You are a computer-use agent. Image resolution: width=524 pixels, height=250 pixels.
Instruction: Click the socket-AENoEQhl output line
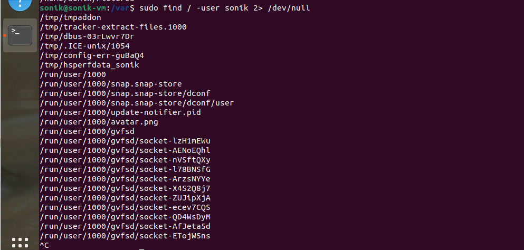pyautogui.click(x=125, y=150)
